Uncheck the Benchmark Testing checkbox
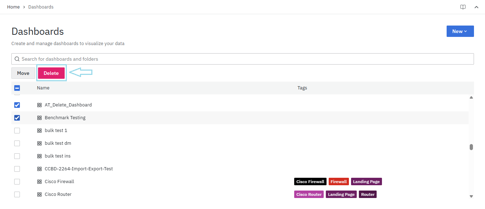The width and height of the screenshot is (485, 209). [17, 118]
